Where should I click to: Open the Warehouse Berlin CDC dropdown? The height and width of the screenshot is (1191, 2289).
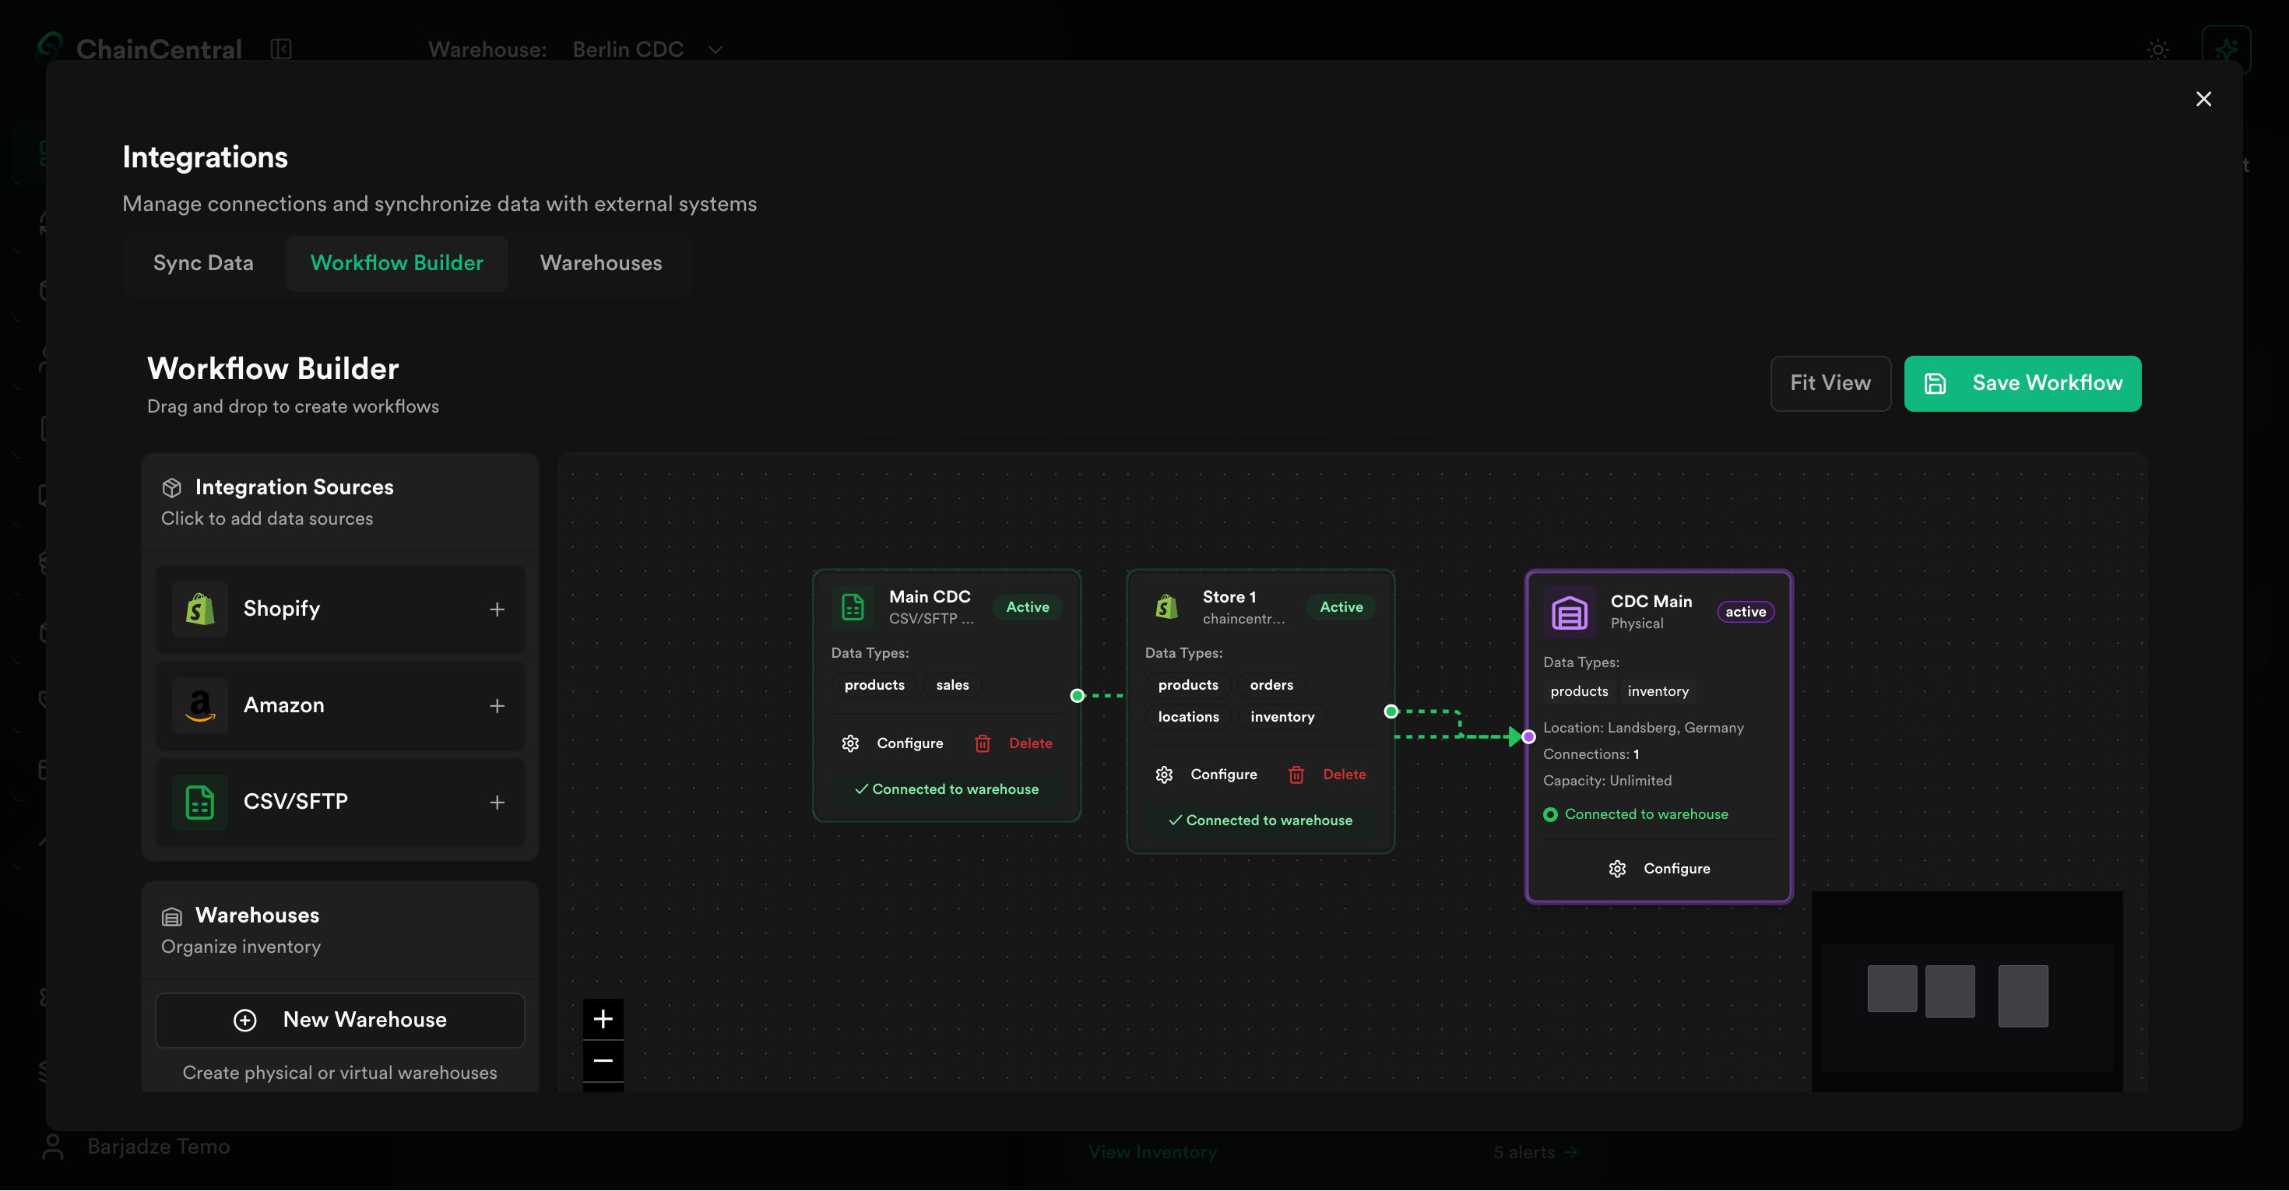pyautogui.click(x=646, y=50)
